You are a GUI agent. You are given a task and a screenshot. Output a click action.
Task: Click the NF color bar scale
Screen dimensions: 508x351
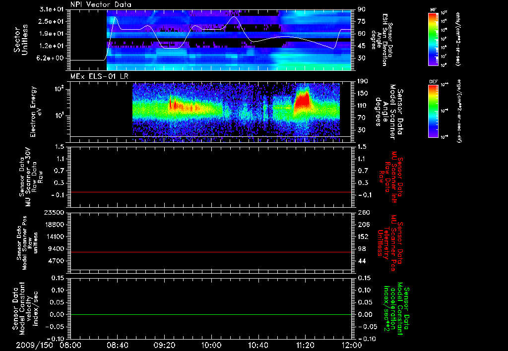pyautogui.click(x=433, y=39)
